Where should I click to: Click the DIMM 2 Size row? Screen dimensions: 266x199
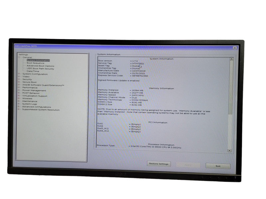point(120,104)
